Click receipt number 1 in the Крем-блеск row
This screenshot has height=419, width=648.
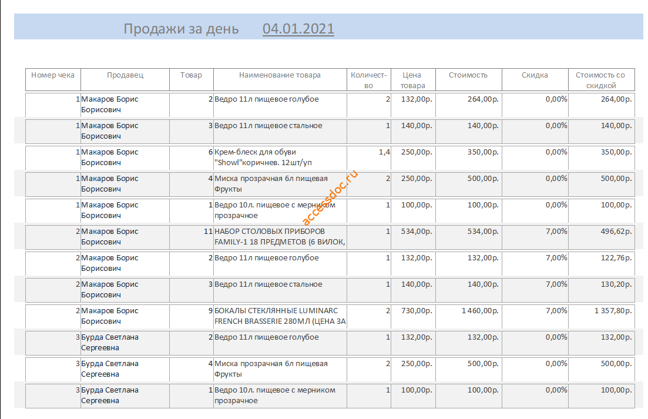[78, 152]
